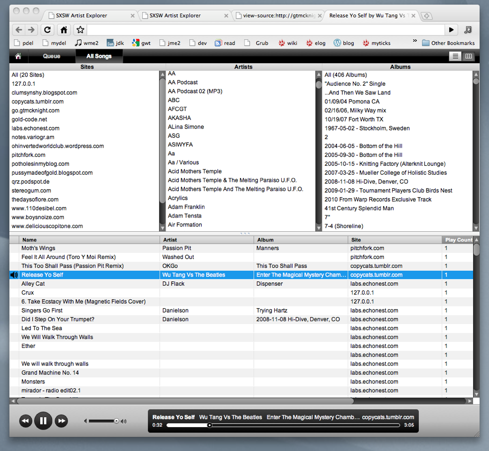
Task: Switch to the Queue tab
Action: click(52, 56)
